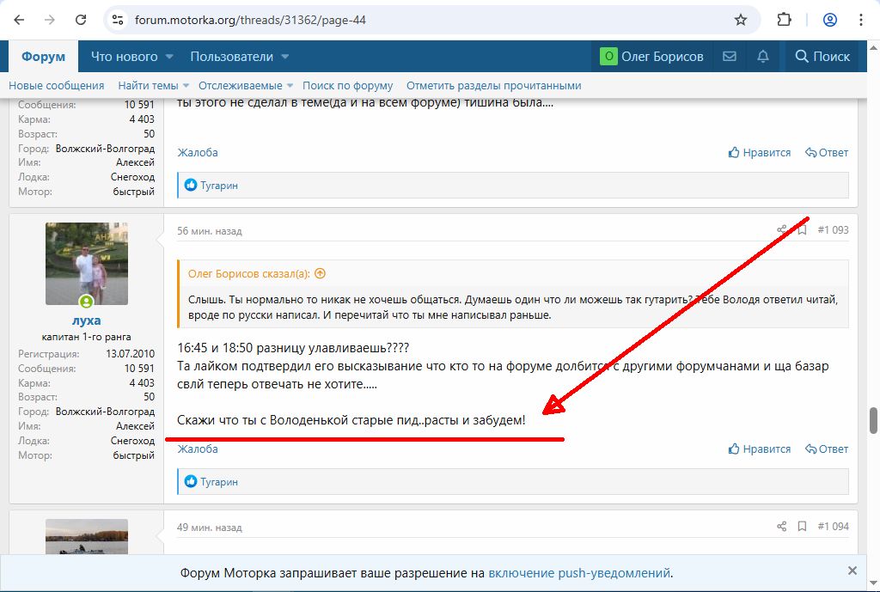Expand the 'Что нового' dropdown arrow

169,57
